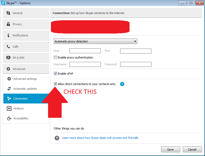Toggle the Enable uPnP checkbox
This screenshot has width=205, height=156.
55,74
